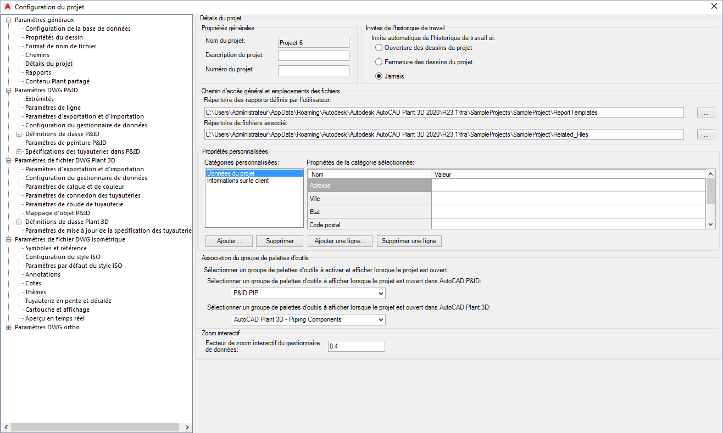Click the scroll up arrow of properties table
The image size is (723, 433).
point(710,174)
